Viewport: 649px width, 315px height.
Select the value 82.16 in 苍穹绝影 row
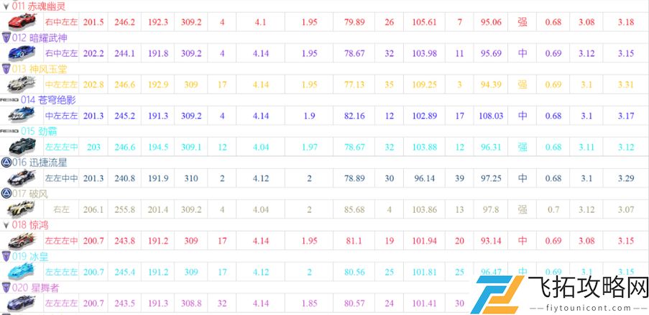(354, 116)
